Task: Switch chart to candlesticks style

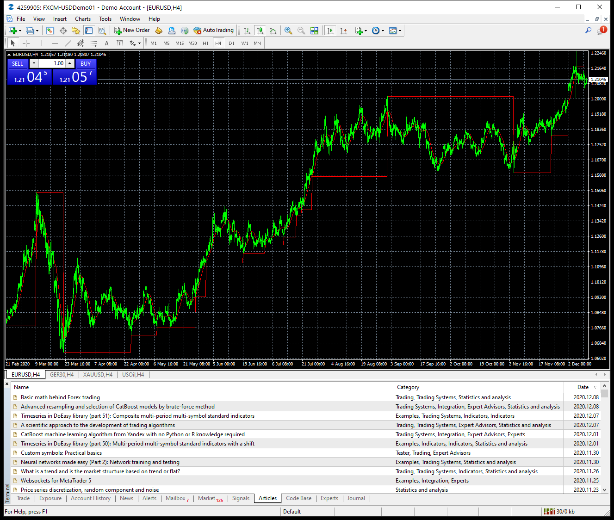Action: click(260, 31)
